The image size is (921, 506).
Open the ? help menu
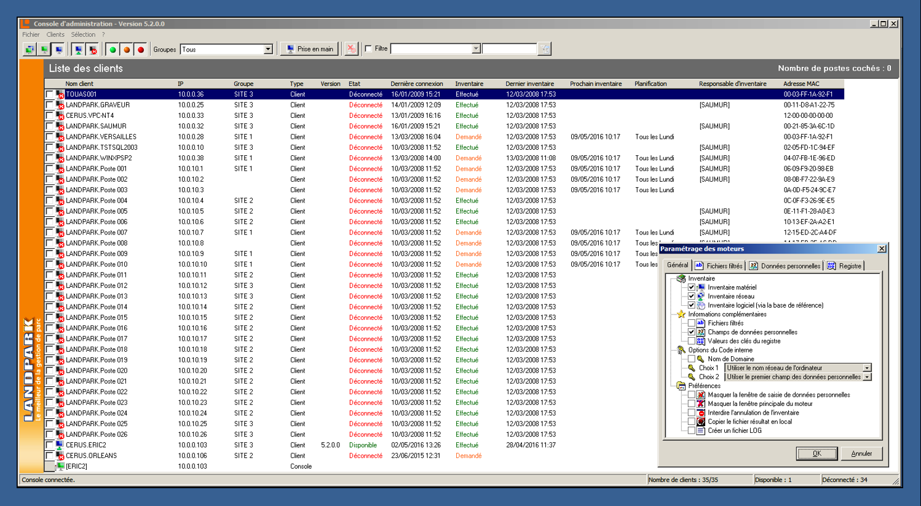103,35
